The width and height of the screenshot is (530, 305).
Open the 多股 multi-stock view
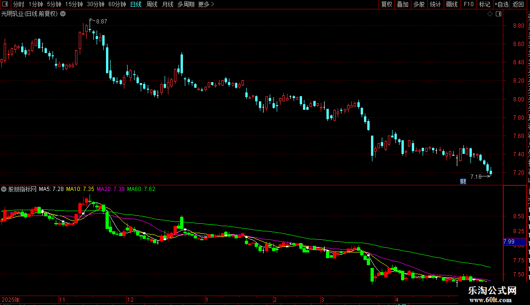click(419, 4)
